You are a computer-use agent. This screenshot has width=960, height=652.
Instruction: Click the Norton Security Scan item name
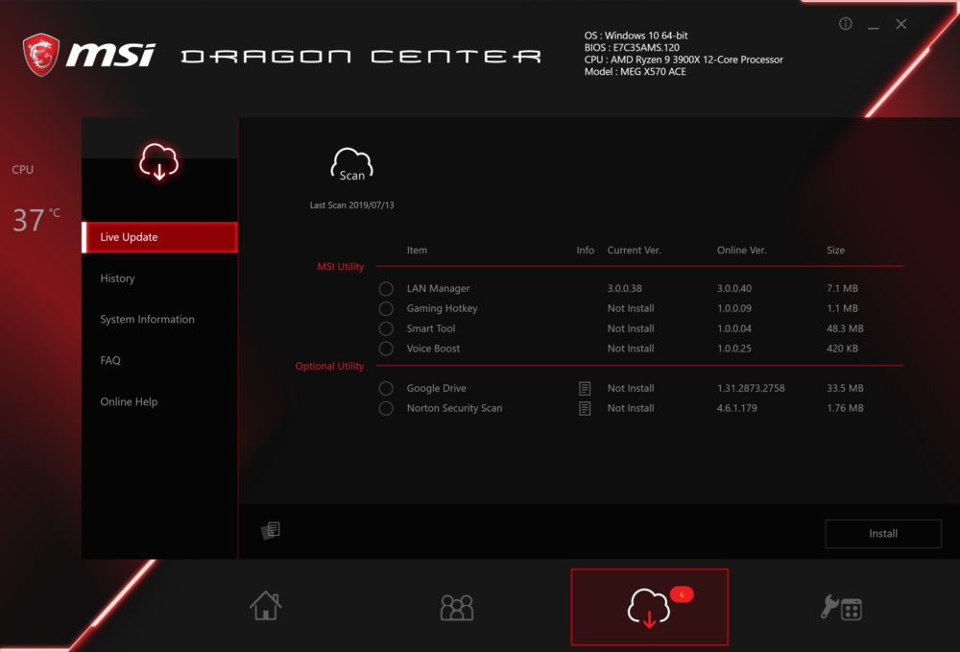454,408
